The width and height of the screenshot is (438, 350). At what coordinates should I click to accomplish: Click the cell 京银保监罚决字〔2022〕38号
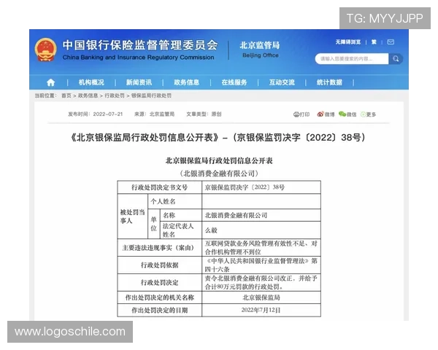pyautogui.click(x=261, y=187)
